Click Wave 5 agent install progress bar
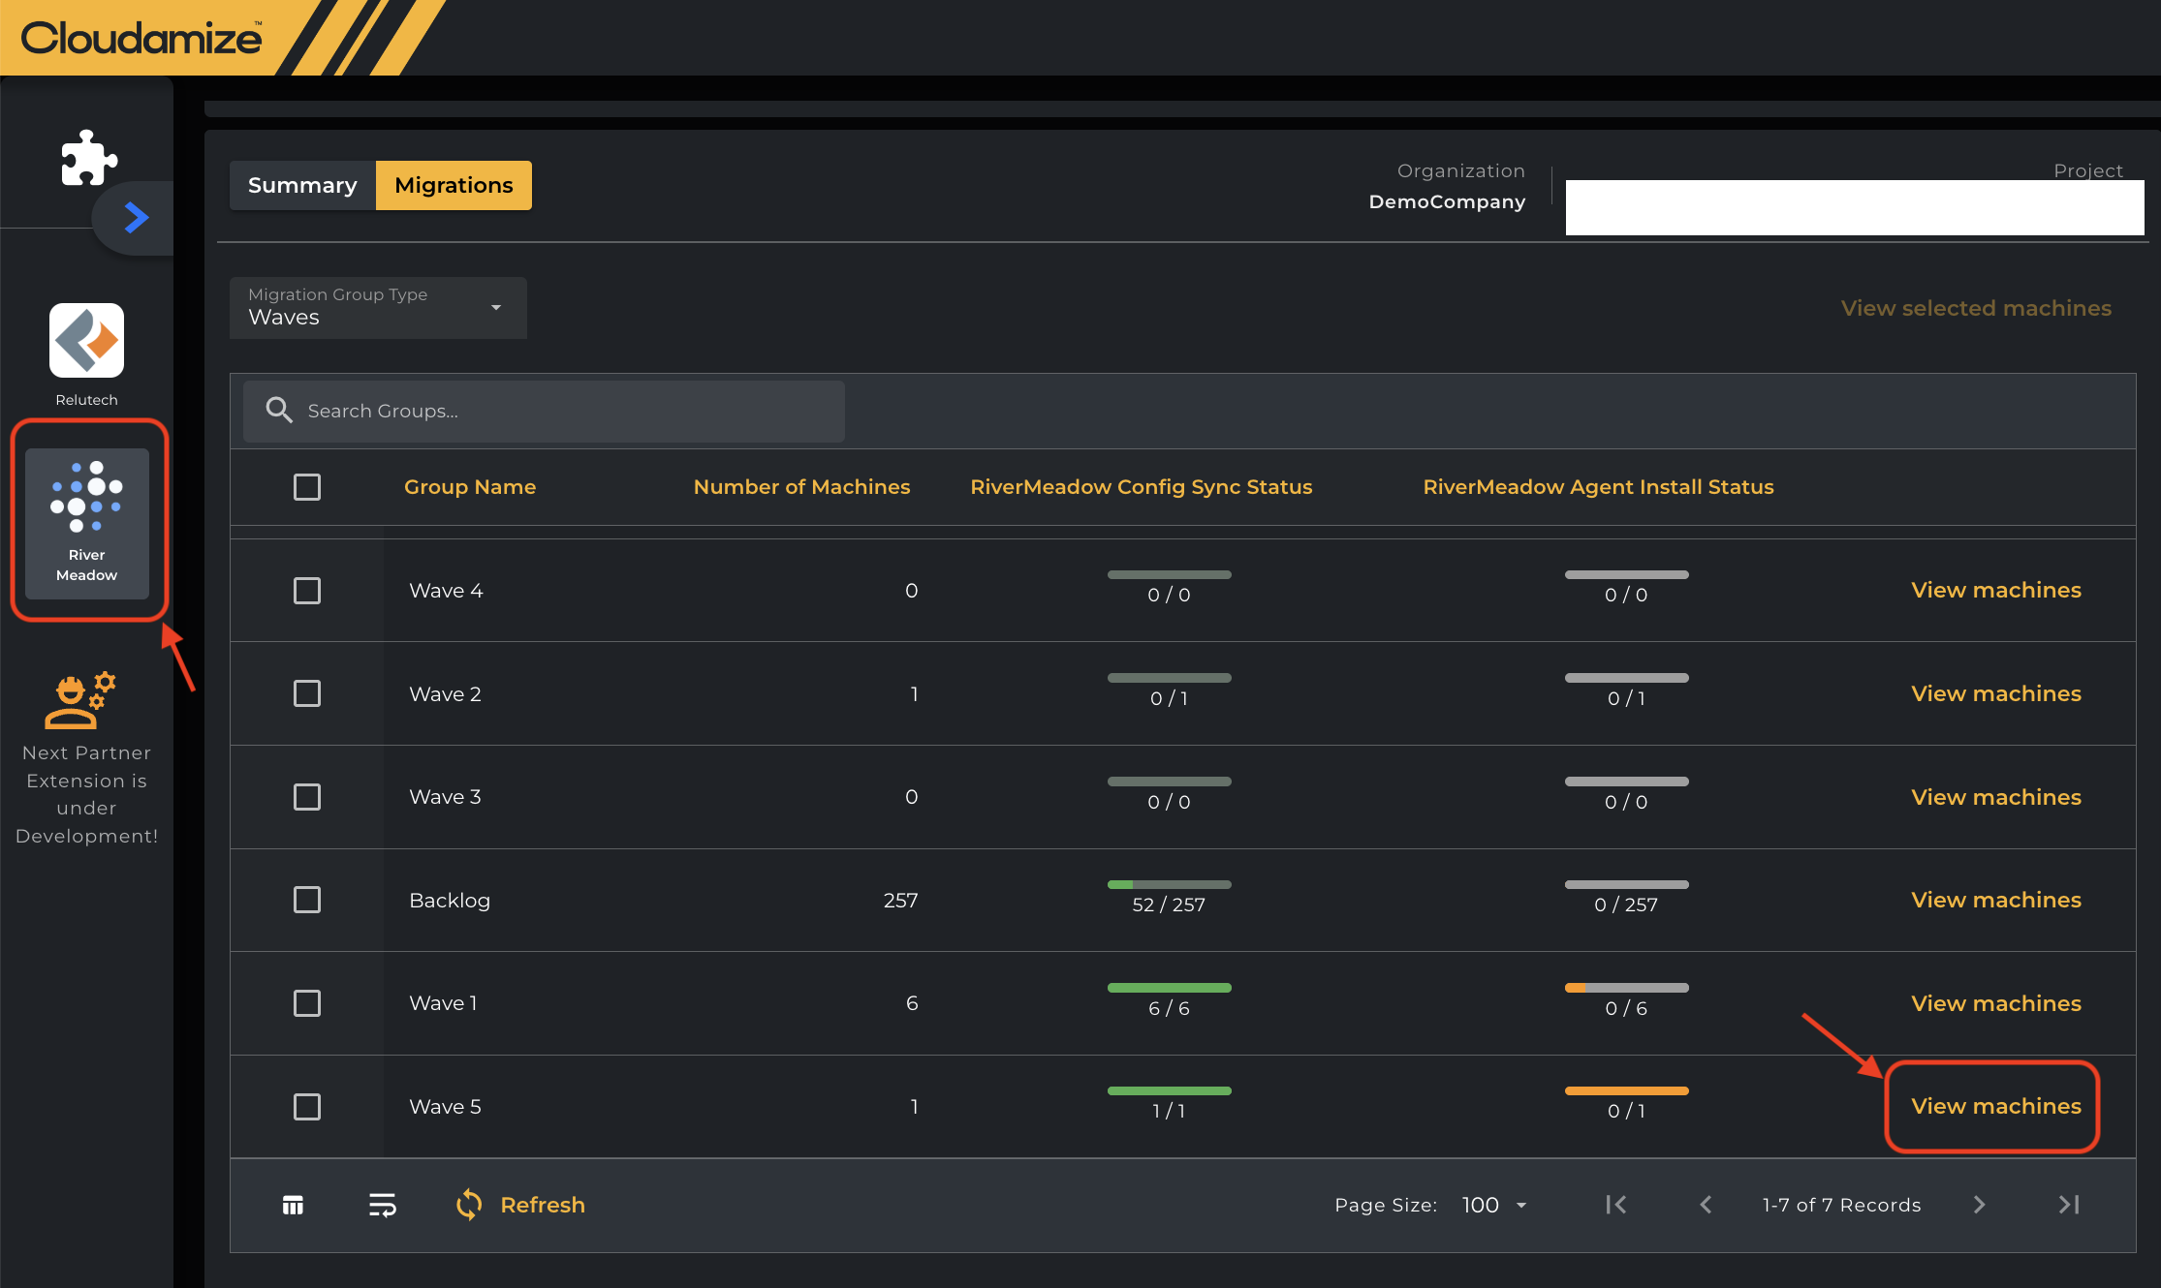This screenshot has width=2161, height=1288. click(1626, 1090)
